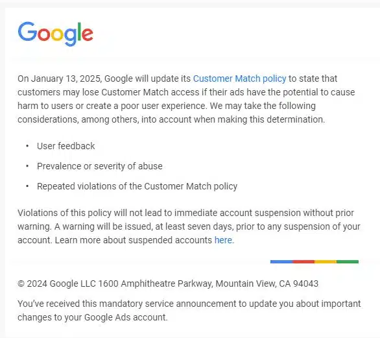Screen dimensions: 380x338
Task: Click the bullet dot before Prevalence line
Action: (27, 166)
